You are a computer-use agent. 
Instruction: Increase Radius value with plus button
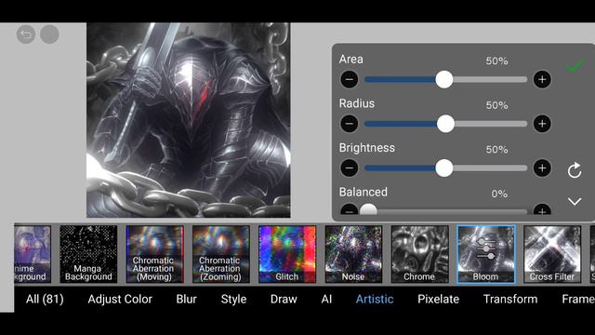tap(542, 124)
